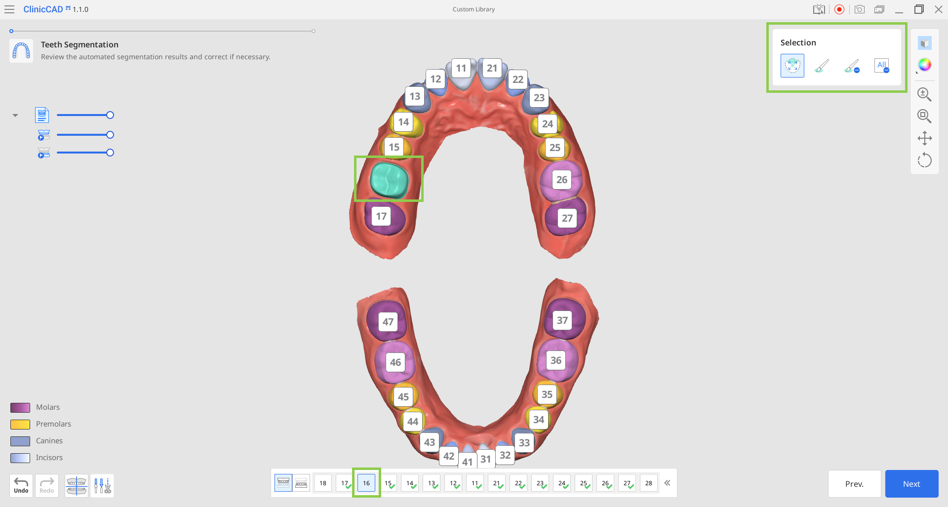
Task: Adjust the upper scan opacity slider
Action: 85,135
